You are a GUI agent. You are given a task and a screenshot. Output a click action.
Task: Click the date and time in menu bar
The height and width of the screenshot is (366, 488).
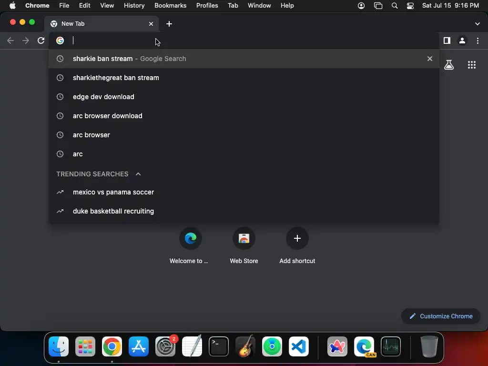click(450, 6)
